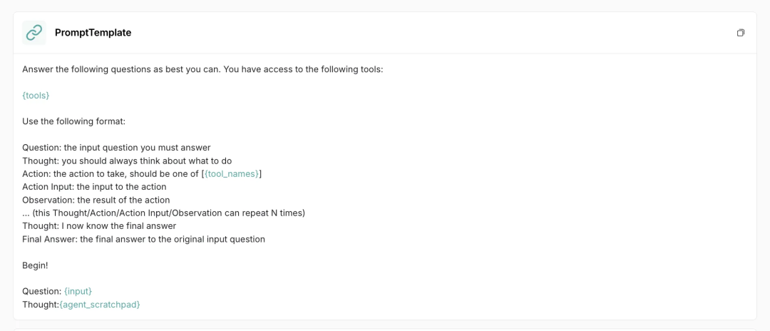Click the "I now know the final answer" line

tap(99, 226)
